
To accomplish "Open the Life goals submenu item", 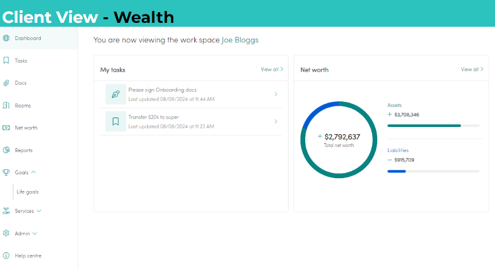I will click(x=27, y=192).
